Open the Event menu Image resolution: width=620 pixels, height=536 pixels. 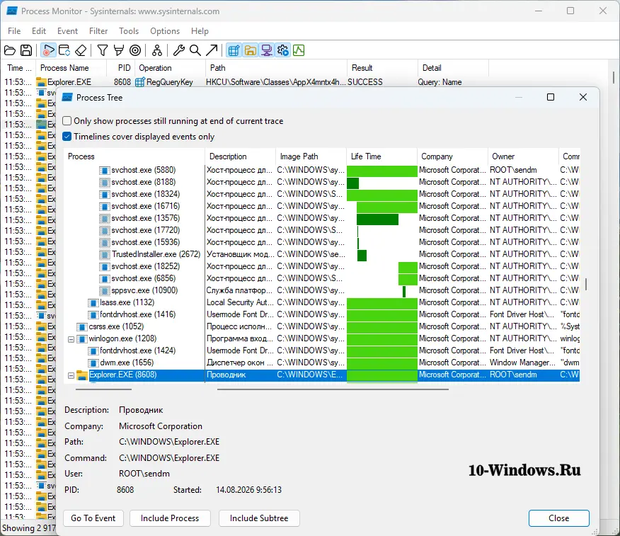tap(68, 31)
